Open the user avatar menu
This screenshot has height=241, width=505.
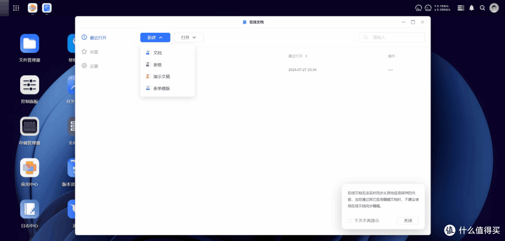coord(494,8)
